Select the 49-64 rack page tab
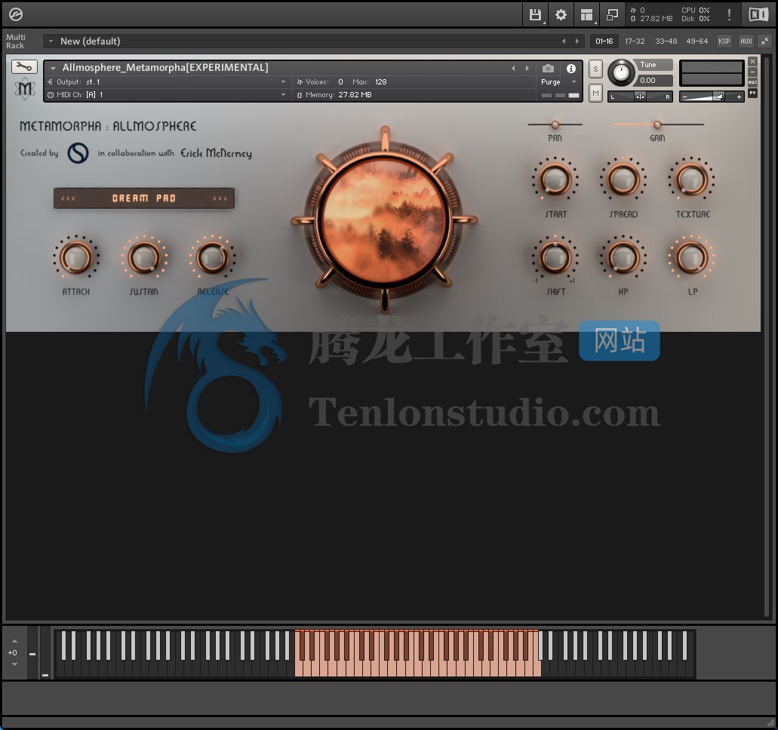The height and width of the screenshot is (730, 778). pyautogui.click(x=697, y=41)
